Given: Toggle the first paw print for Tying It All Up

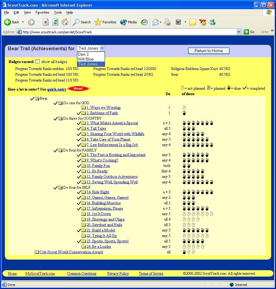Looking at the screenshot, I should click(184, 236).
